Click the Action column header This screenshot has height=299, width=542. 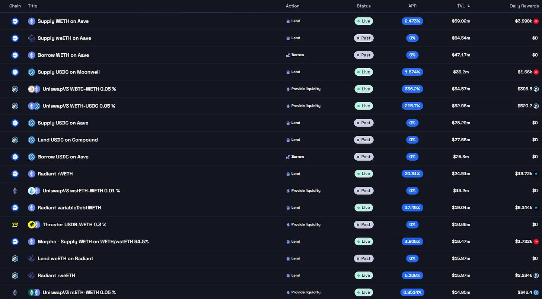coord(293,6)
